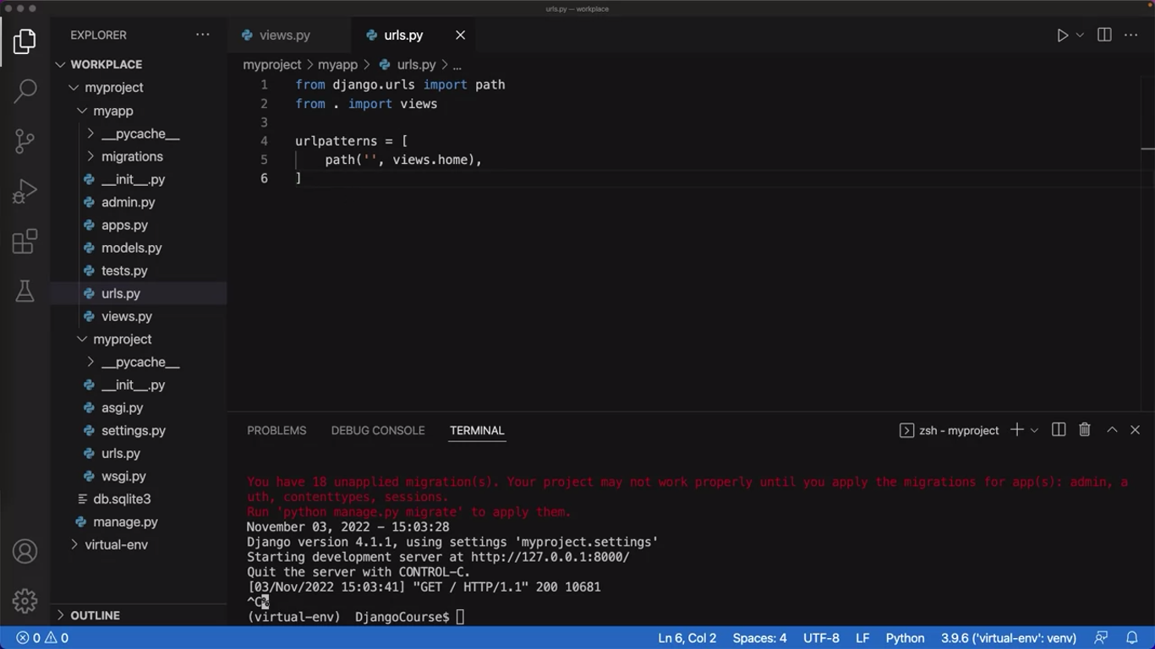Open the Testing flask view
Viewport: 1155px width, 649px height.
[25, 292]
